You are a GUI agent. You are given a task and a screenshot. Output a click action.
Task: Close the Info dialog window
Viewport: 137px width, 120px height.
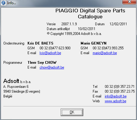tap(129, 2)
